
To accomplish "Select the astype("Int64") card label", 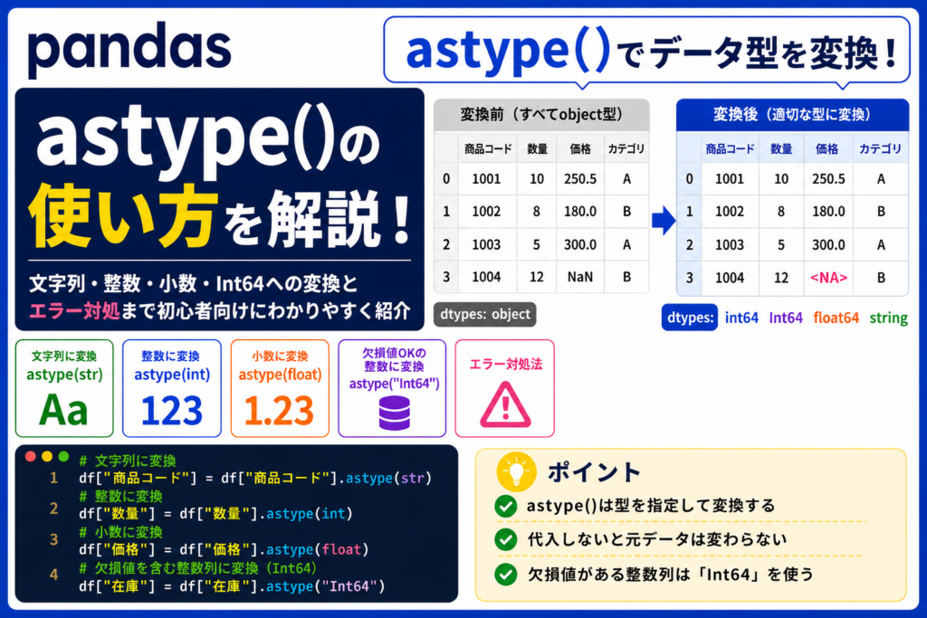I will pos(394,384).
